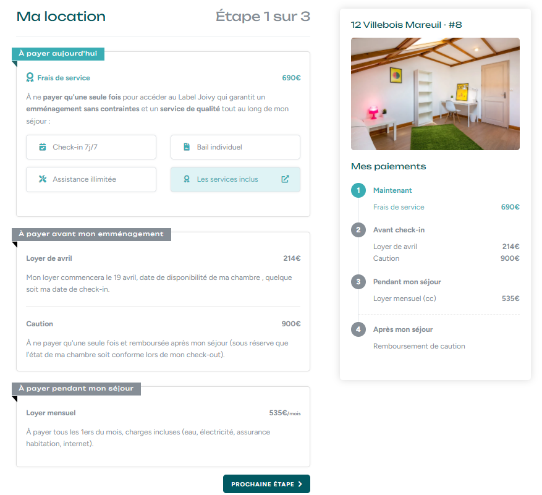This screenshot has width=542, height=495.
Task: Select step 1 circle Maintenant
Action: point(358,190)
